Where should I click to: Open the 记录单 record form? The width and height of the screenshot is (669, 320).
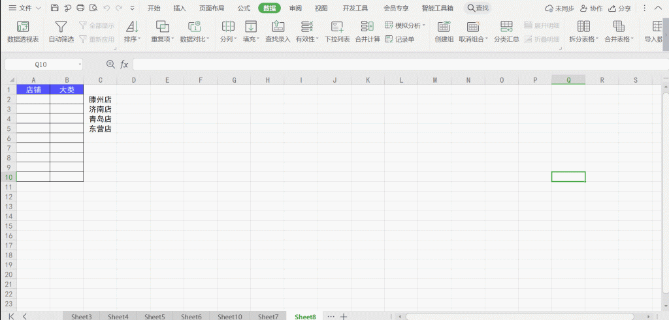pos(400,39)
